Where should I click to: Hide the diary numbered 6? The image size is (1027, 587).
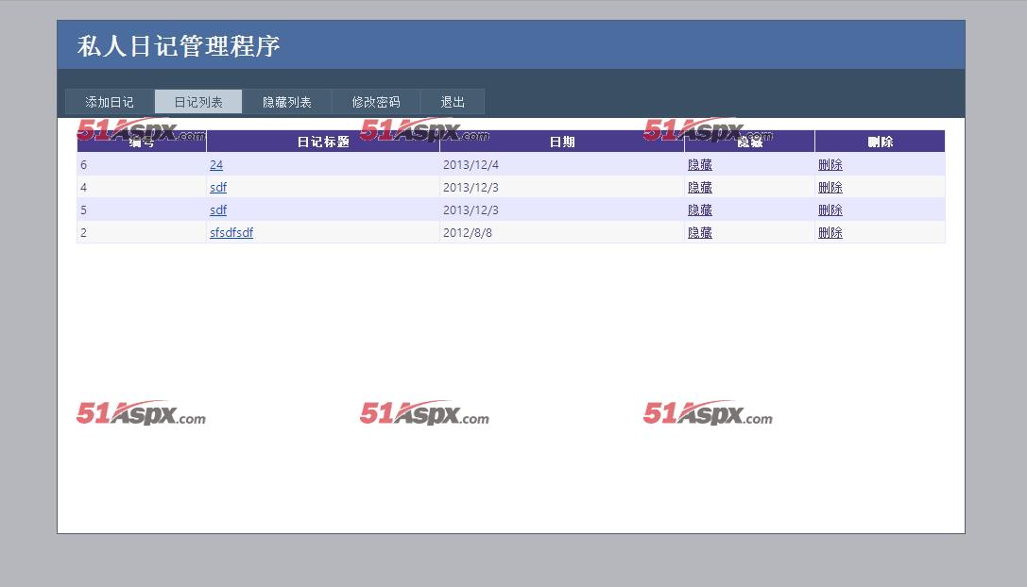[x=699, y=165]
